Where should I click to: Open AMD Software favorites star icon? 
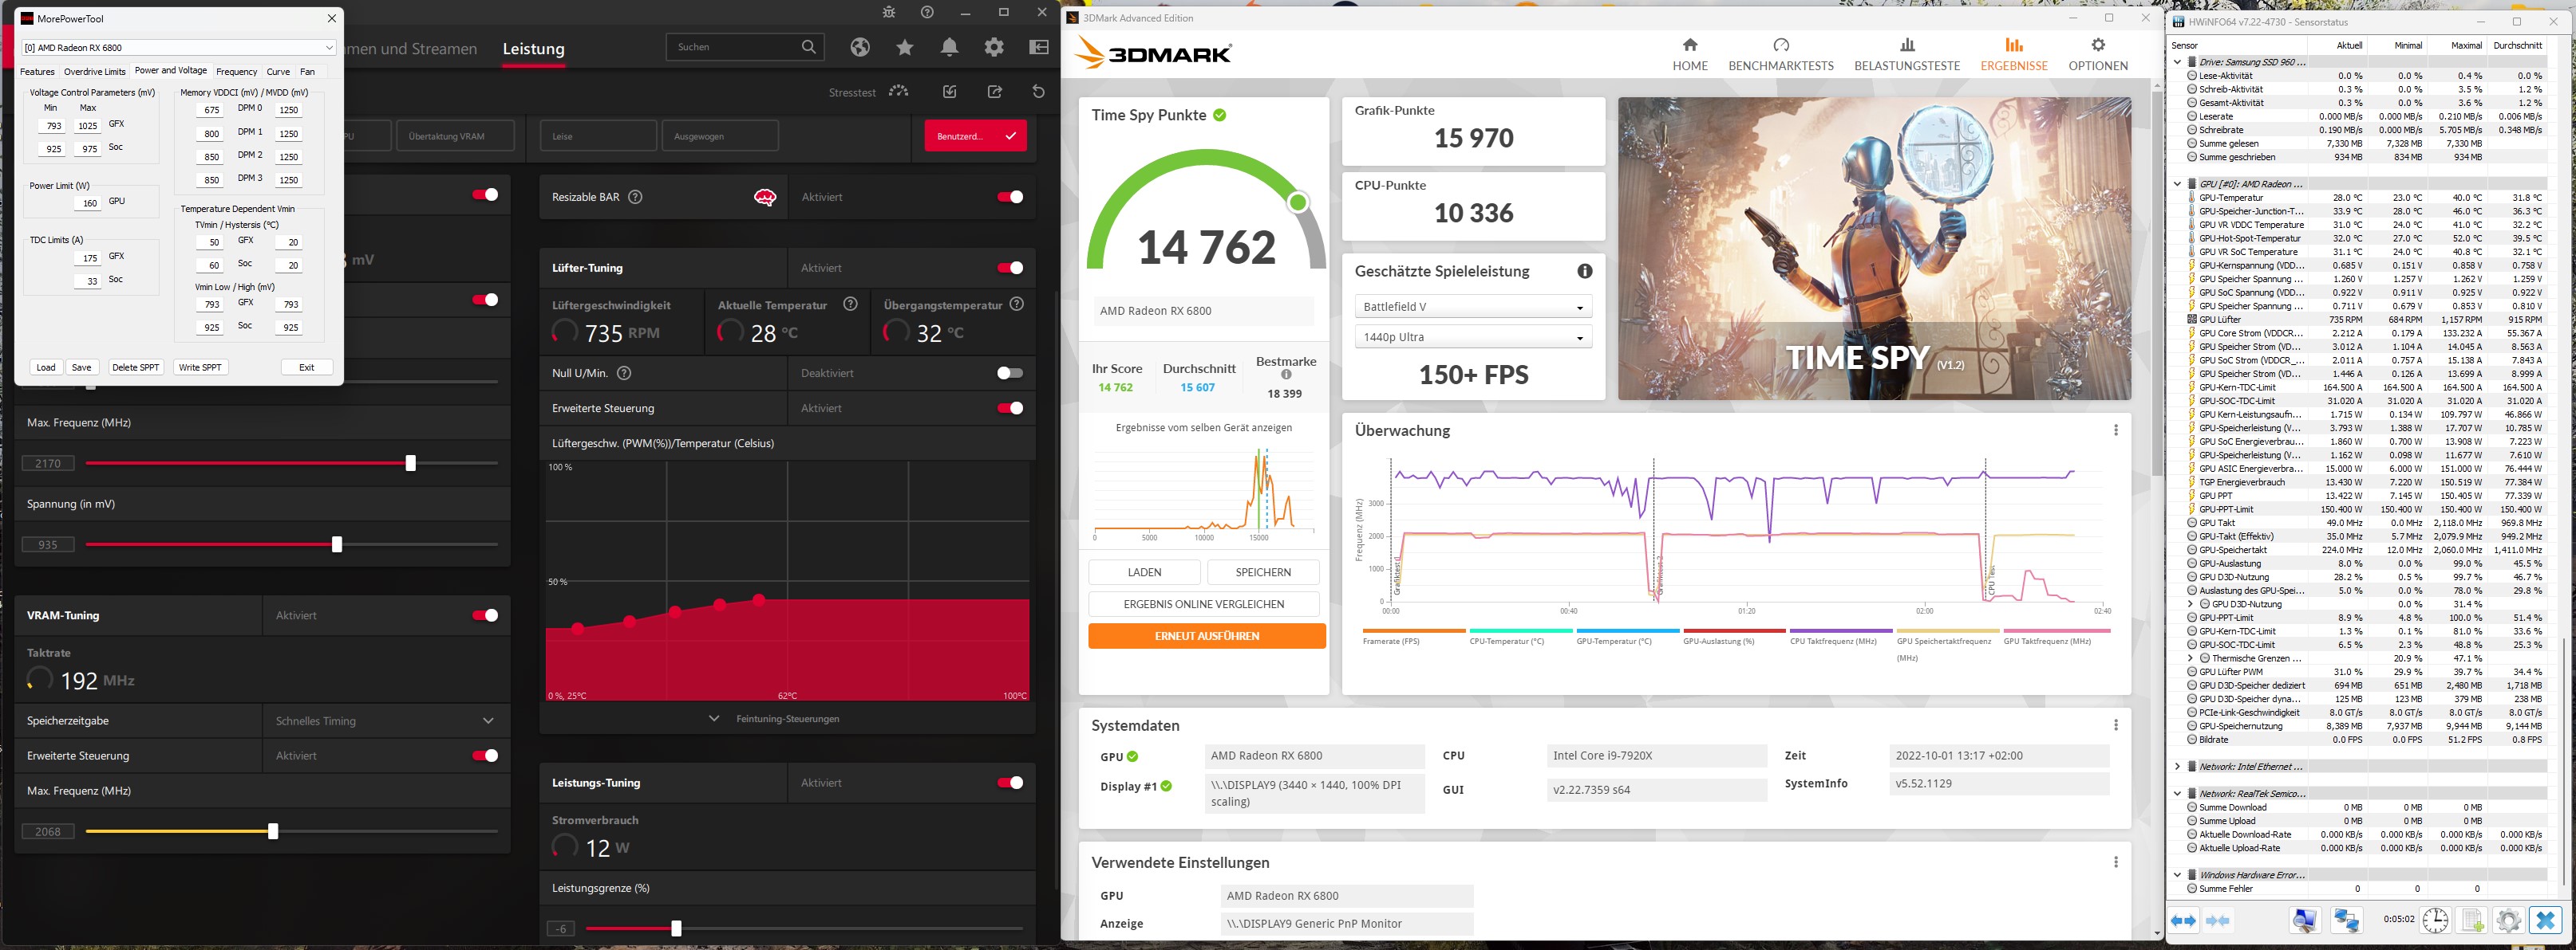(905, 47)
